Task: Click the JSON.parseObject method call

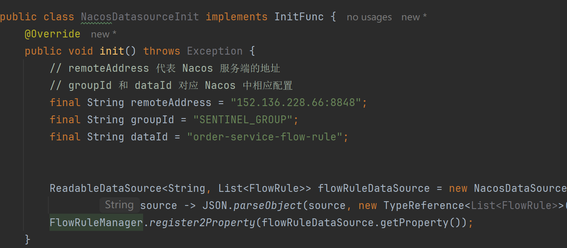Action: [x=252, y=205]
